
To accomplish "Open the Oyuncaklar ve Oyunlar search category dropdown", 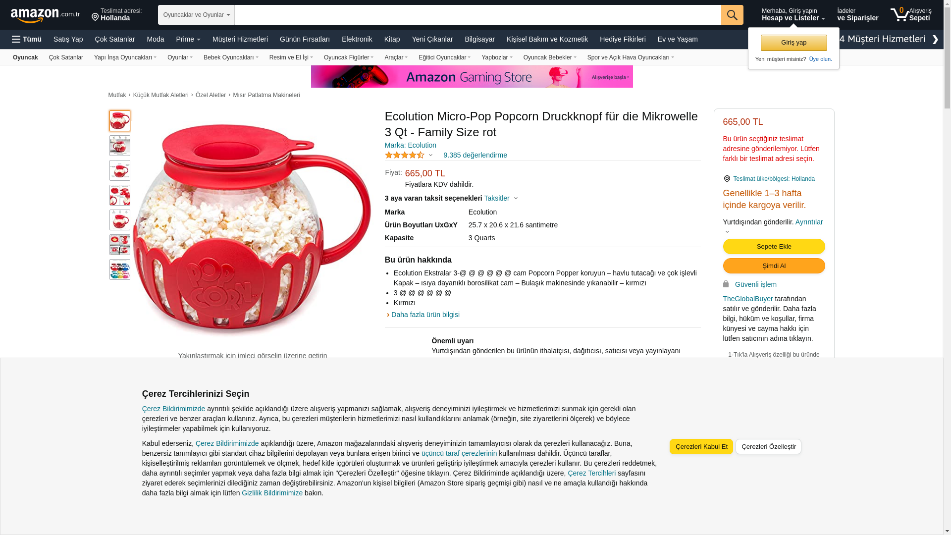I will point(196,15).
